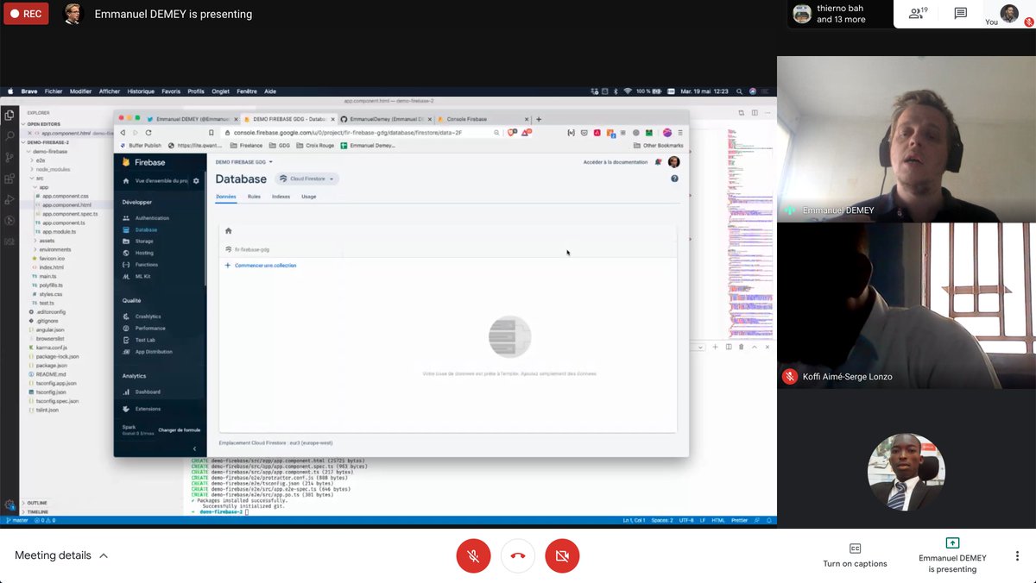Open the chat panel

point(960,14)
